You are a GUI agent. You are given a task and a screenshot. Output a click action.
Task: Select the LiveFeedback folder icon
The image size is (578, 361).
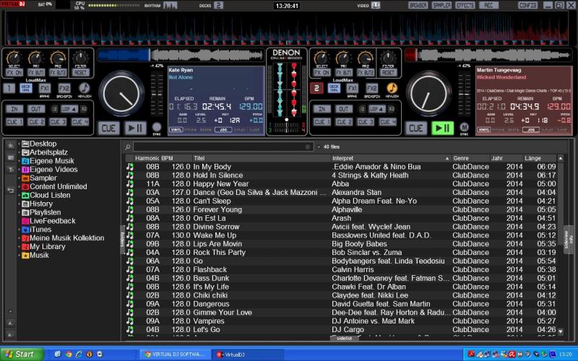tap(25, 221)
